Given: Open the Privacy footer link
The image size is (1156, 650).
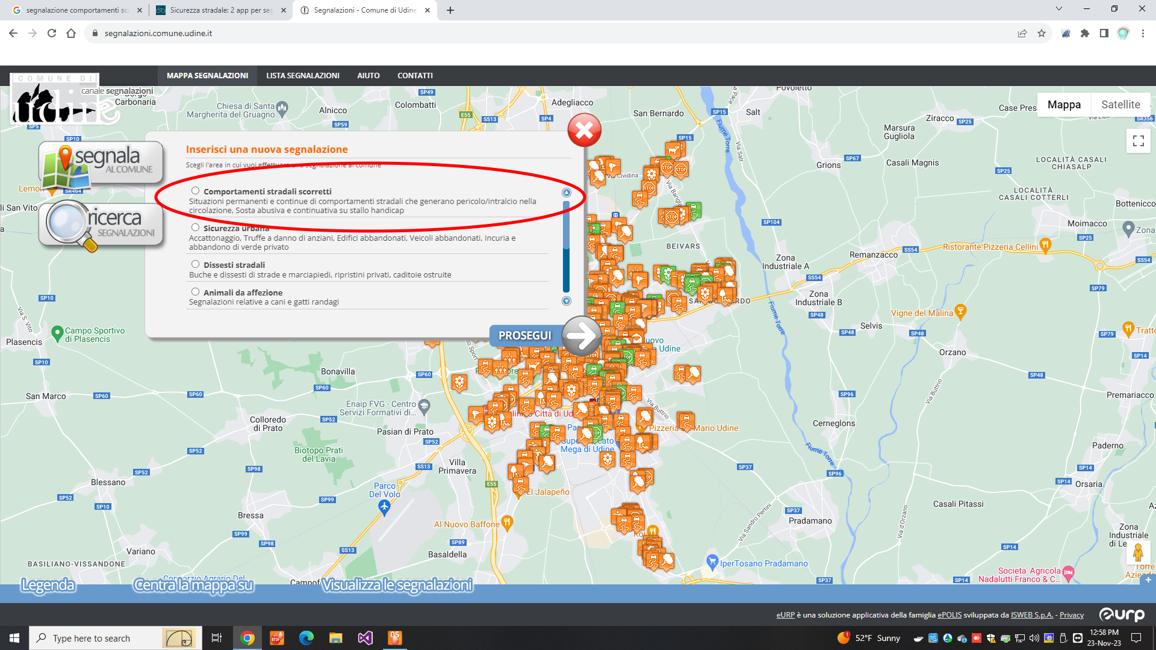Looking at the screenshot, I should [x=1072, y=615].
